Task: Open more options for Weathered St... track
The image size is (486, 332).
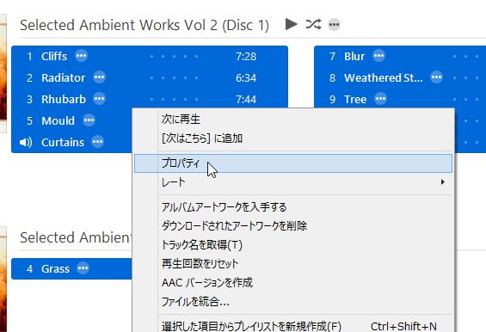Action: tap(436, 77)
